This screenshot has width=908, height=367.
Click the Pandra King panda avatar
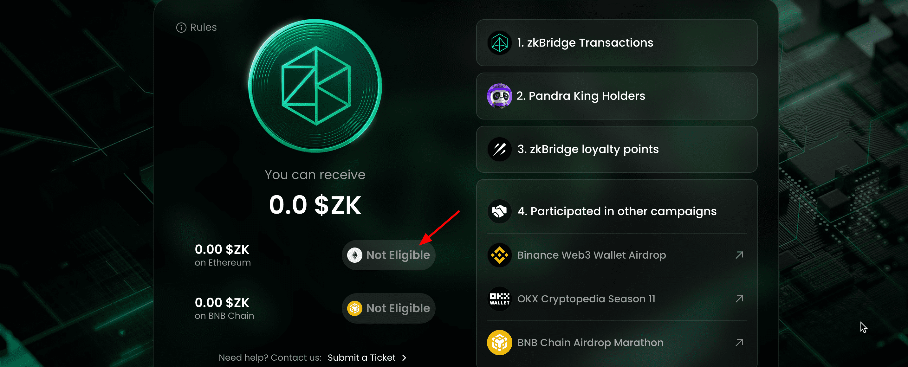click(499, 96)
